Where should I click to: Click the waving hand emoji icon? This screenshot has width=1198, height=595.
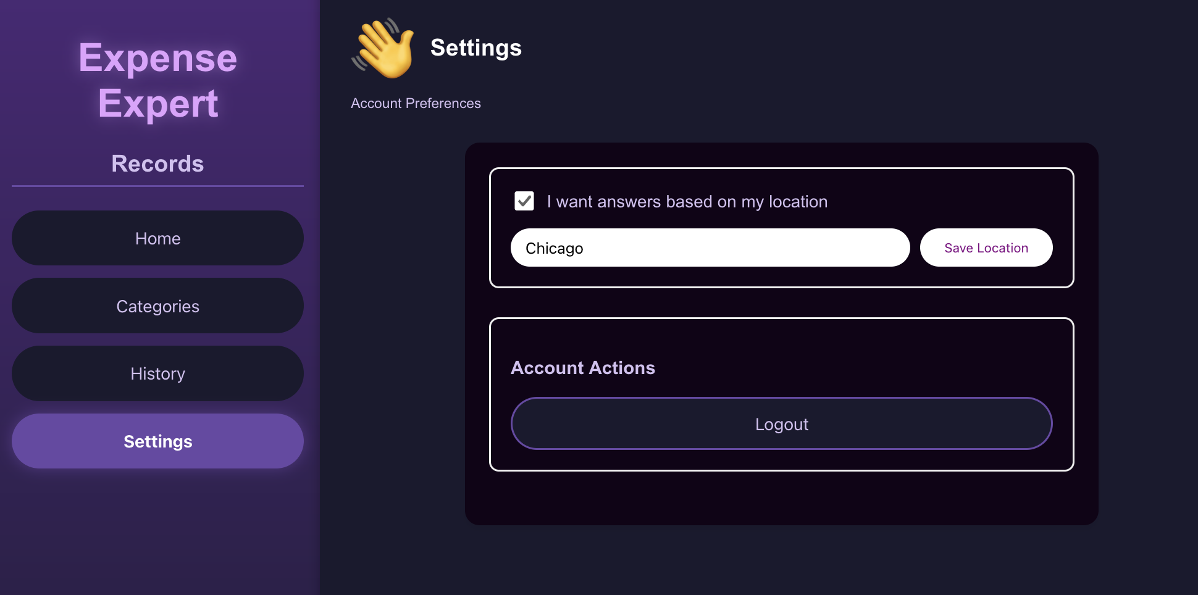(x=383, y=48)
